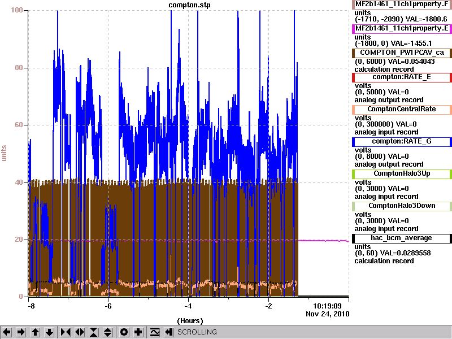Click the 40 y-axis tick label
This screenshot has width=452, height=339.
19,182
